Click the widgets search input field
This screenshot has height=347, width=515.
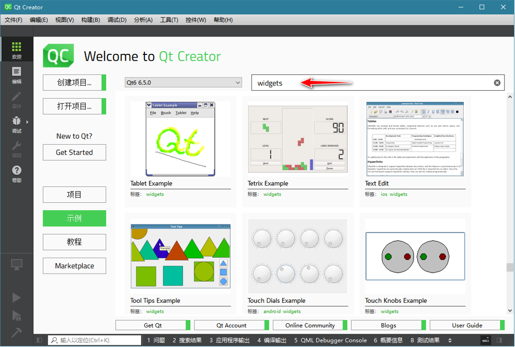click(378, 83)
